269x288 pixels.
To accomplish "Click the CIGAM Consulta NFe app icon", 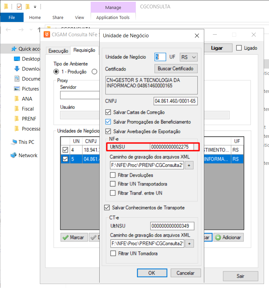I will (x=47, y=34).
